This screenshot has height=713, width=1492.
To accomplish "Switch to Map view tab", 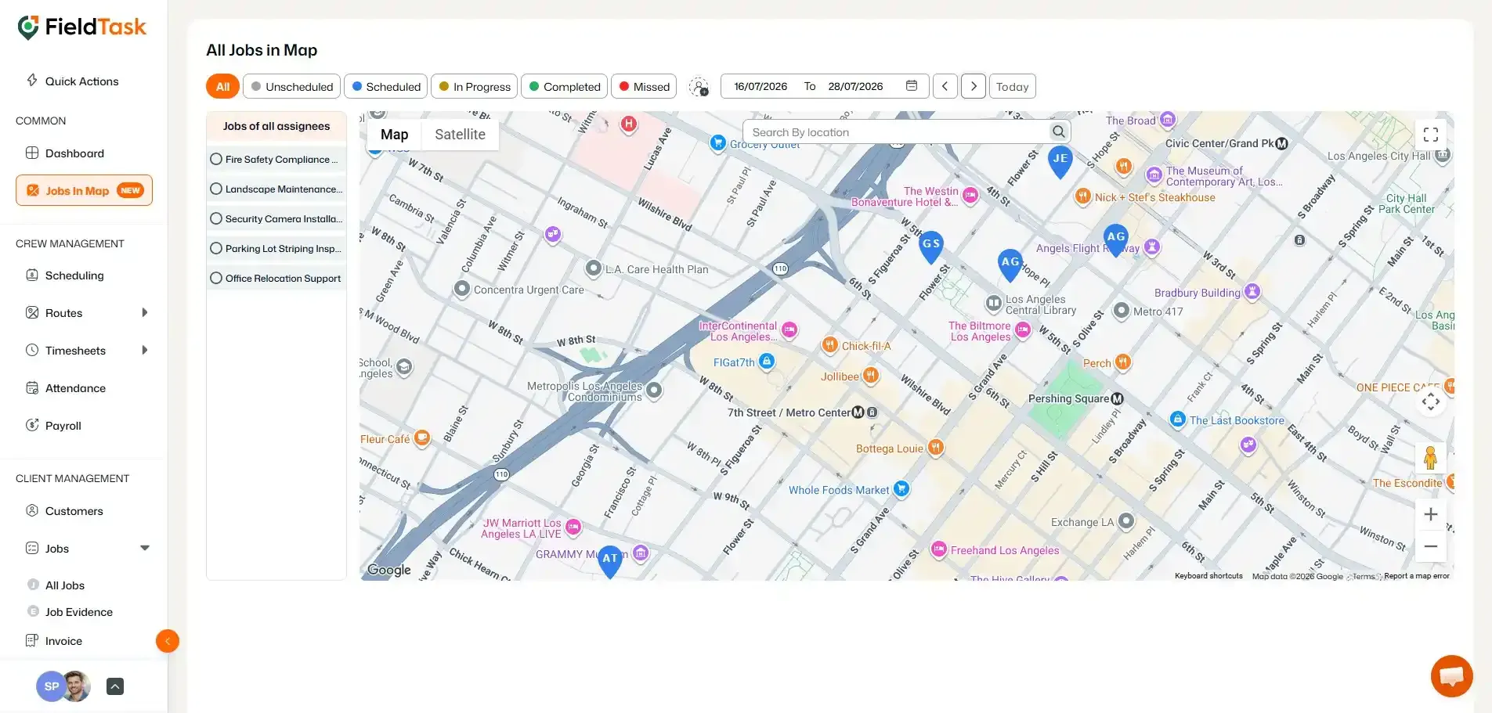I will 395,135.
